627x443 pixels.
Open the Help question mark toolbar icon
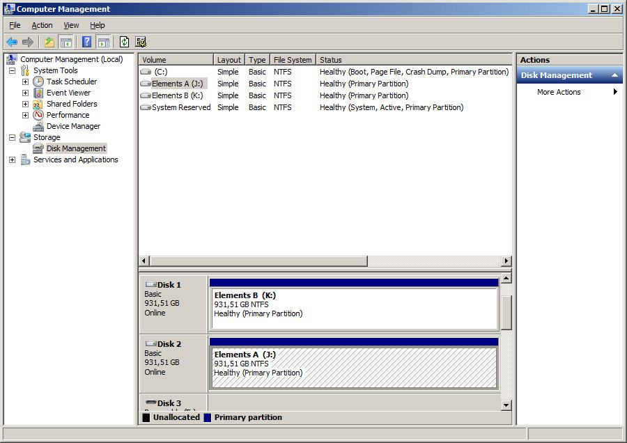coord(87,42)
